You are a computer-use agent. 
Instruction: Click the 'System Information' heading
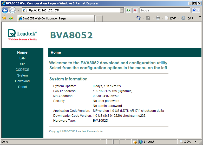point(68,79)
